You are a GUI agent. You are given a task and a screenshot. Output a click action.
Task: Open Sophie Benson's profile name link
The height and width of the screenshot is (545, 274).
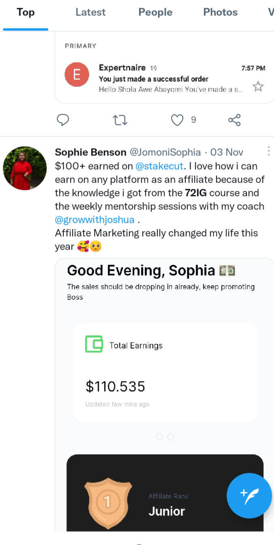coord(90,152)
